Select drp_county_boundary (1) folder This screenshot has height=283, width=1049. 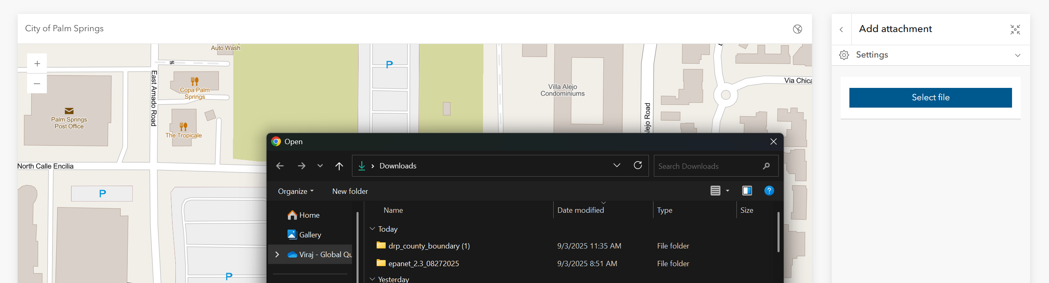(x=429, y=246)
